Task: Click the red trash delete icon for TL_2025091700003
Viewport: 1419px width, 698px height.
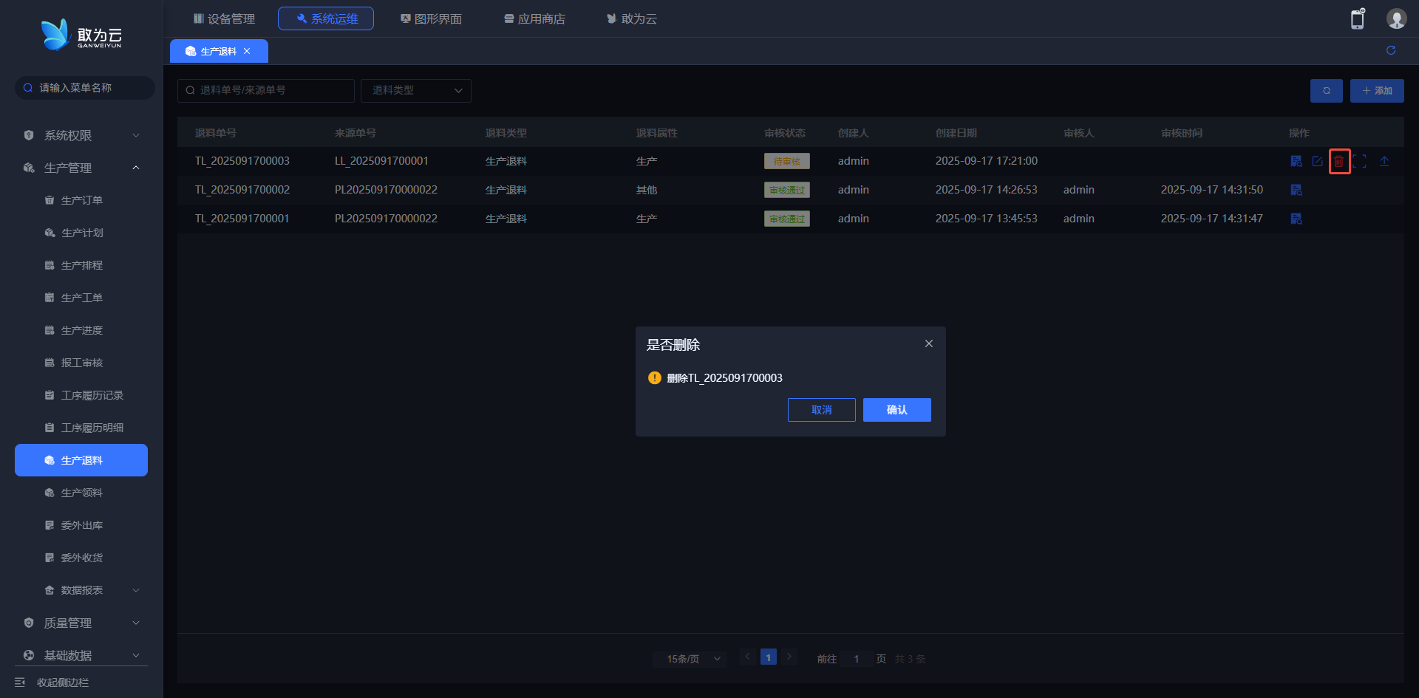Action: (1338, 161)
